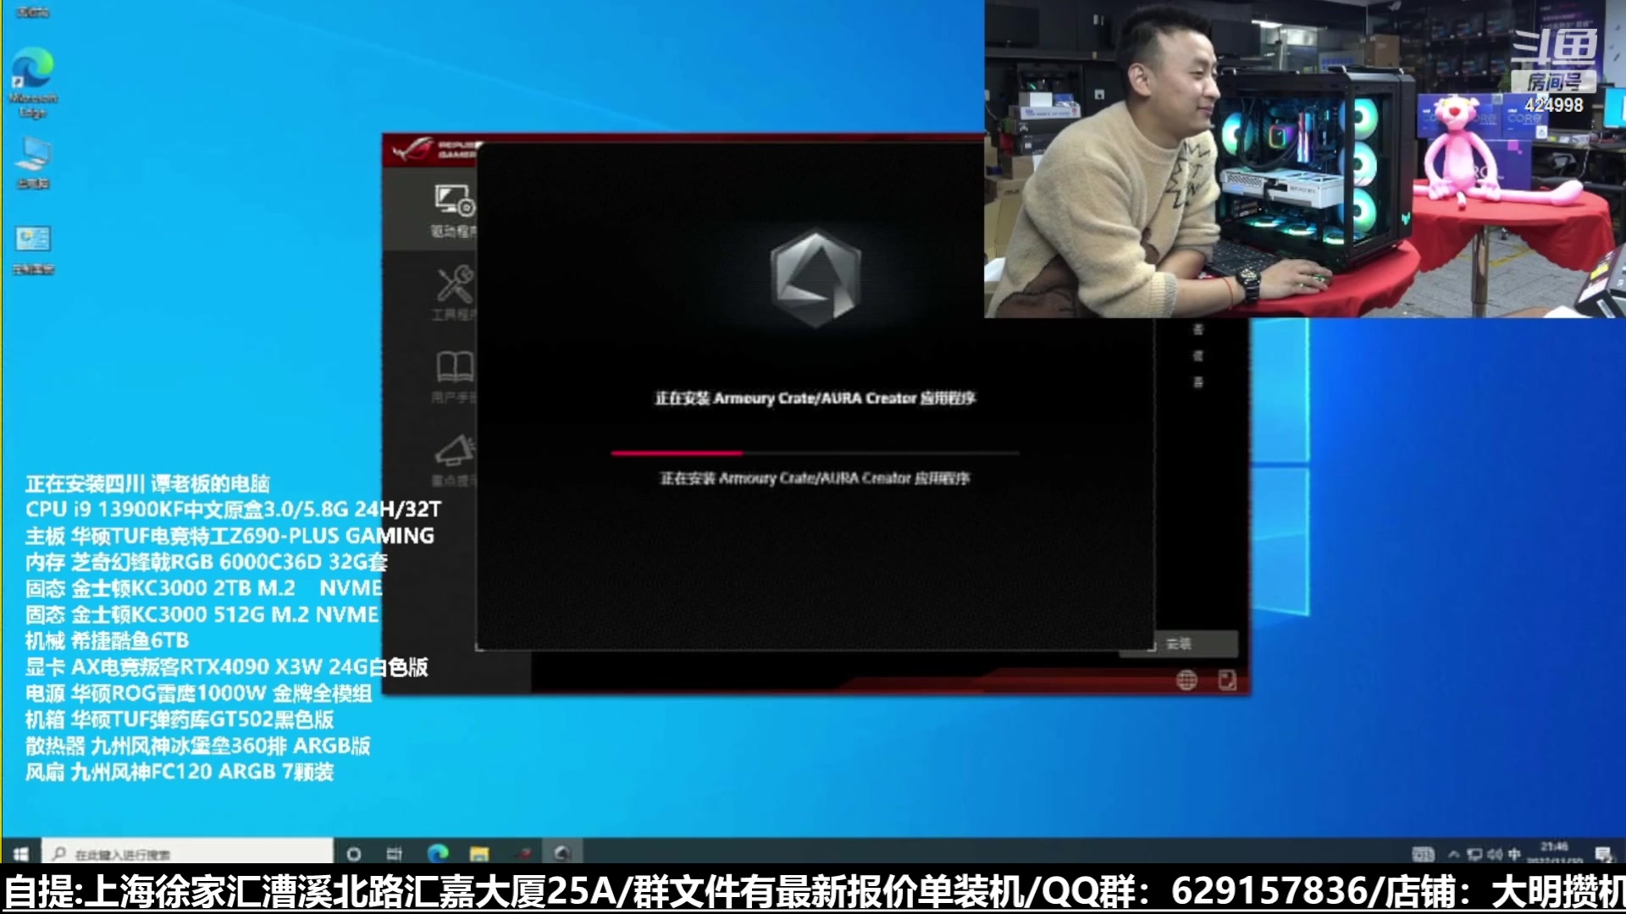Click the installation progress bar
The image size is (1626, 914).
[815, 454]
